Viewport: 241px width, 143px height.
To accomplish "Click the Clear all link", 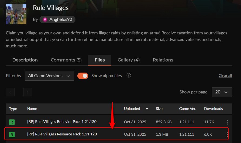I will click(x=225, y=76).
